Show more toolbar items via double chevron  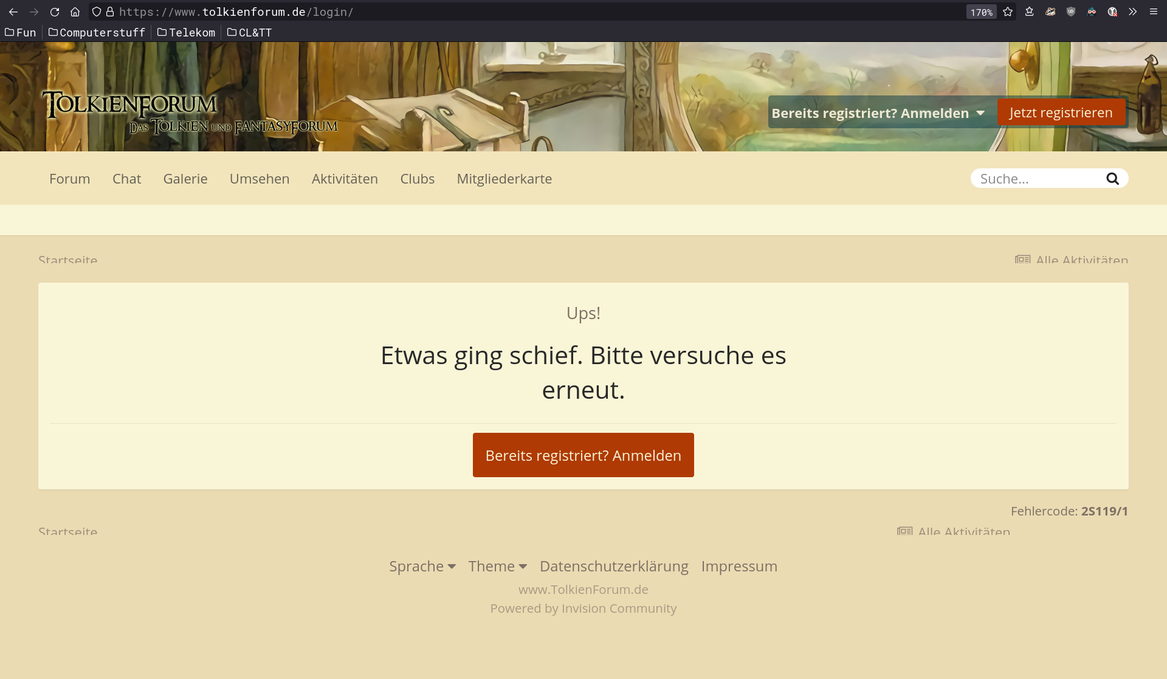click(1133, 12)
